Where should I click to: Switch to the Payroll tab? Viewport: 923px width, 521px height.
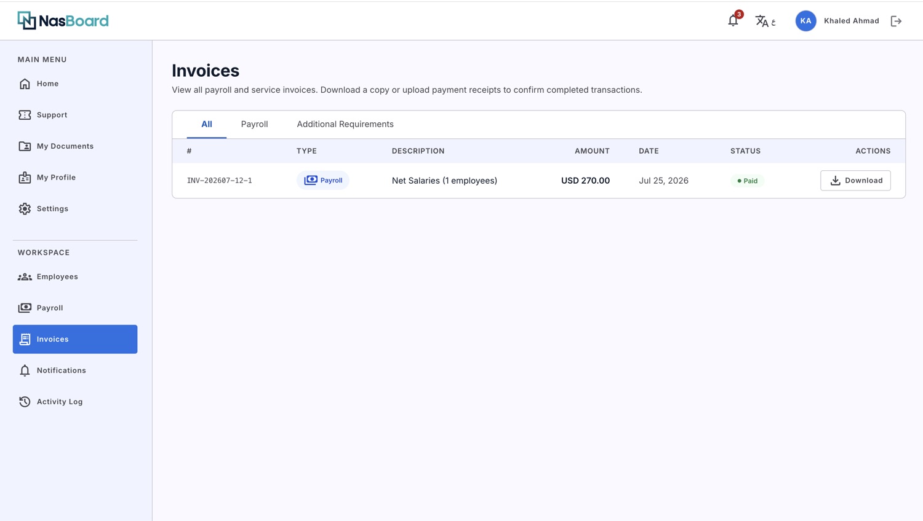[x=254, y=124]
